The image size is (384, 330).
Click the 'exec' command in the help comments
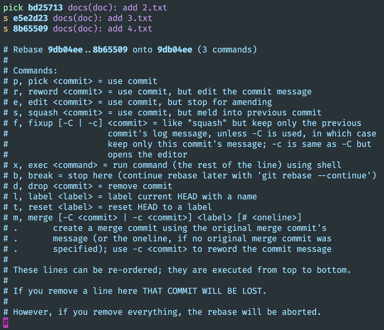pyautogui.click(x=38, y=165)
